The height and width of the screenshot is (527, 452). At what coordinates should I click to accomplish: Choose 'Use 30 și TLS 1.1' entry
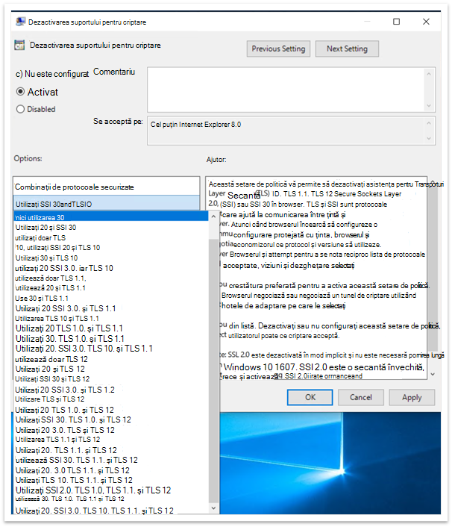tap(111, 298)
